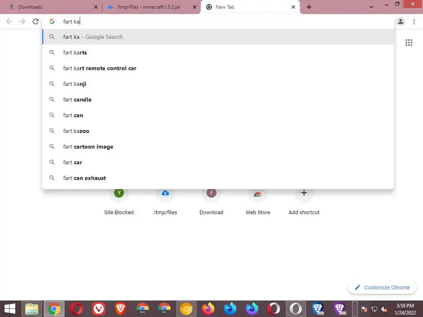Open the network tray icon
Screen dimensions: 423x317
click(x=374, y=309)
